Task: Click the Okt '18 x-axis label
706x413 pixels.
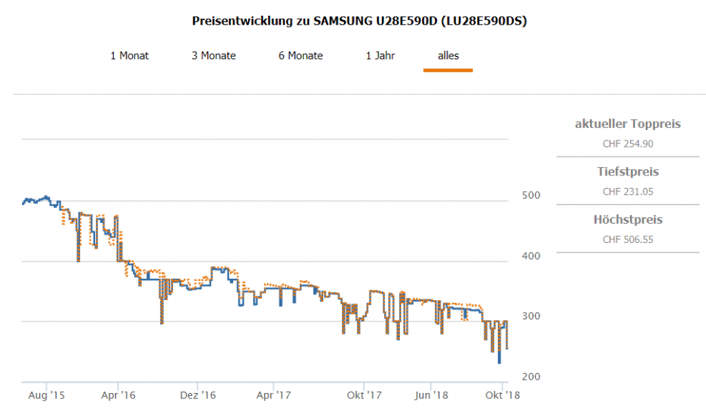Action: [x=503, y=396]
